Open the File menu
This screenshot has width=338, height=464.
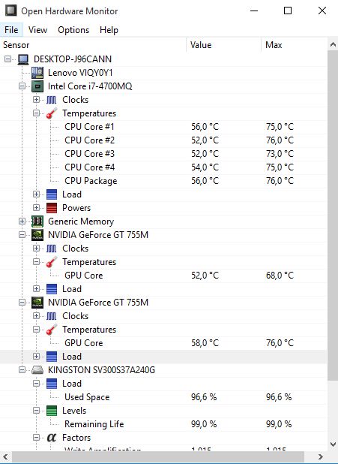(x=11, y=30)
